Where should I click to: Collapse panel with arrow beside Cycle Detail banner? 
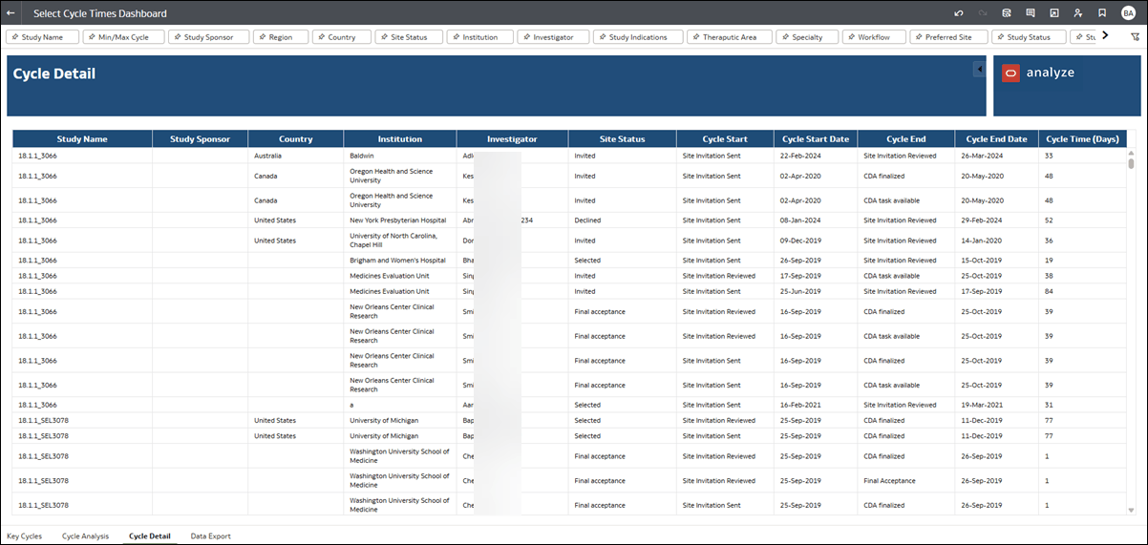tap(979, 69)
